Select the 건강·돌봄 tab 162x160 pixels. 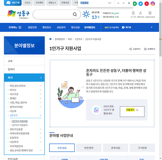62,148
